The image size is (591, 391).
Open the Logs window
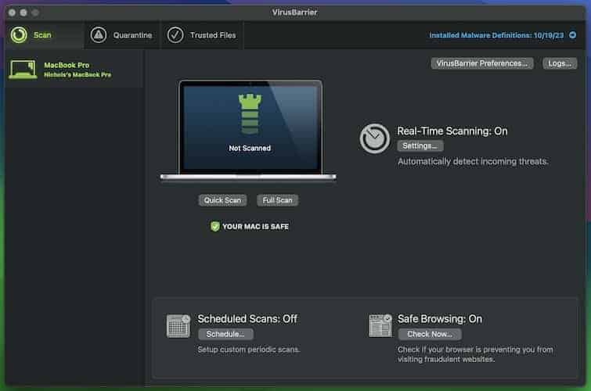[560, 63]
